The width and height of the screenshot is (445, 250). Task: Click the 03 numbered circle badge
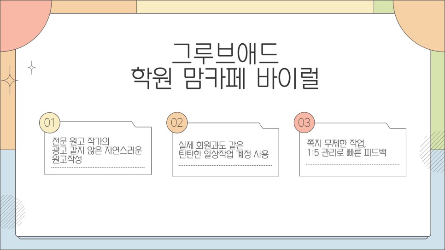tap(304, 122)
